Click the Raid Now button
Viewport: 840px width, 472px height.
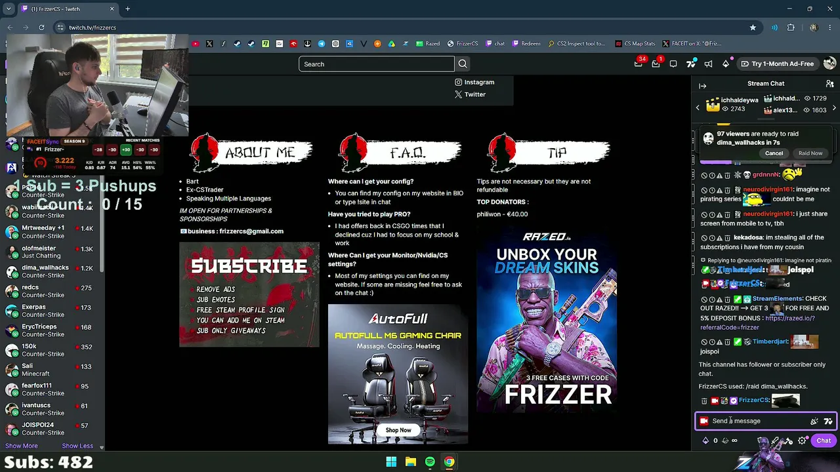coord(810,153)
